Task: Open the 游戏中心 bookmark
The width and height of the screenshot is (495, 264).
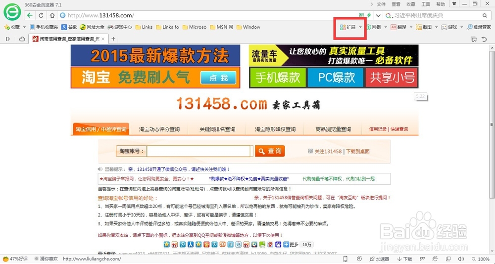Action: coord(120,27)
